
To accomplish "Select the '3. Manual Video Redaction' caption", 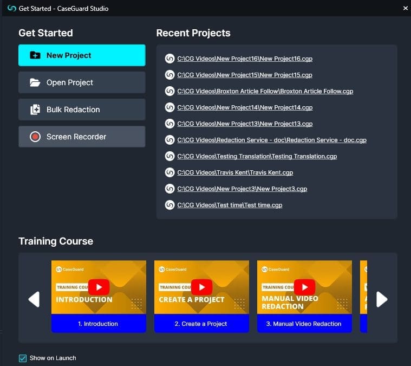I will pos(304,324).
